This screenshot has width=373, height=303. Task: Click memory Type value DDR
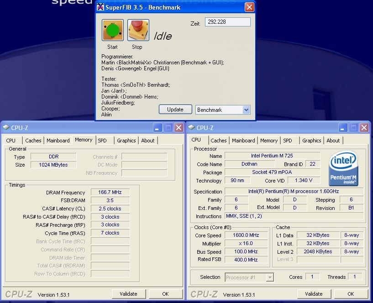point(53,157)
